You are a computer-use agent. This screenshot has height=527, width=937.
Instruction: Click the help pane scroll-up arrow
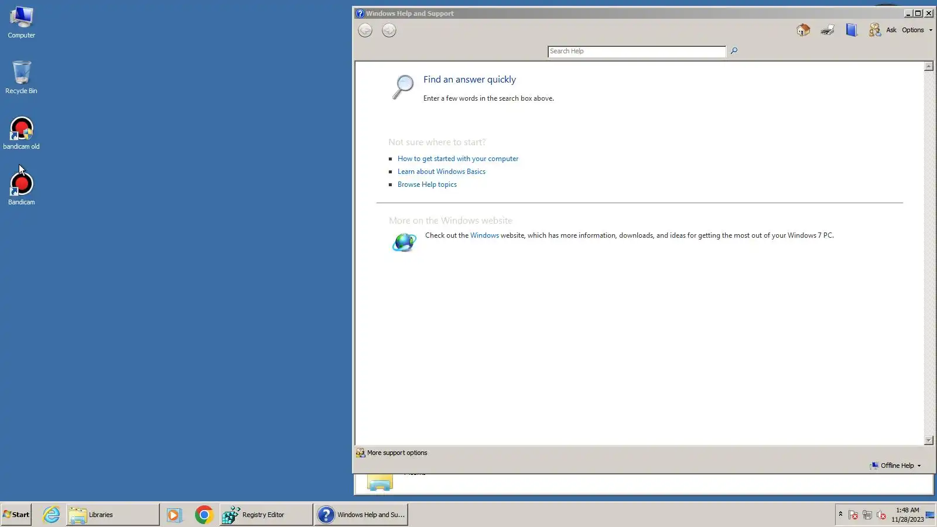pyautogui.click(x=928, y=66)
